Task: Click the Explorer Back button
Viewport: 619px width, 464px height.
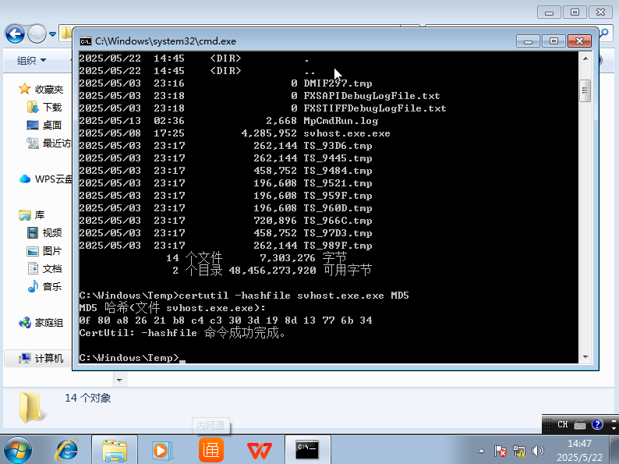Action: point(15,34)
